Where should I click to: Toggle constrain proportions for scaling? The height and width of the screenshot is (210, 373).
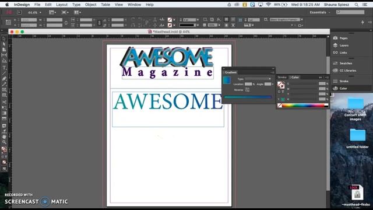pos(100,23)
